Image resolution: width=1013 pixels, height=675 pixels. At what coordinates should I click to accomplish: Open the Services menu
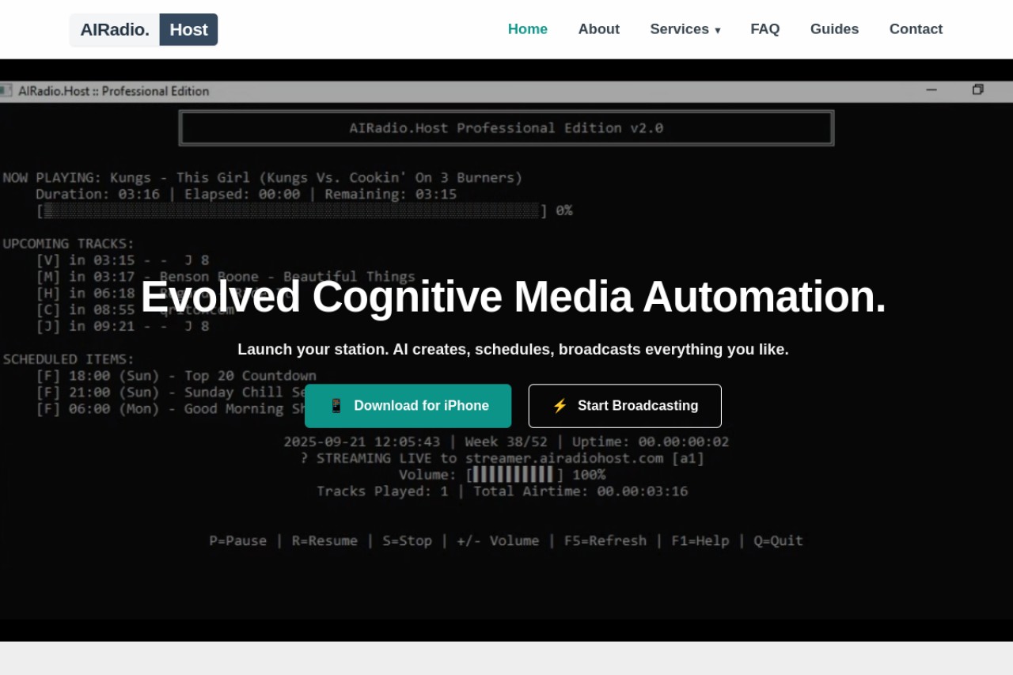[685, 29]
